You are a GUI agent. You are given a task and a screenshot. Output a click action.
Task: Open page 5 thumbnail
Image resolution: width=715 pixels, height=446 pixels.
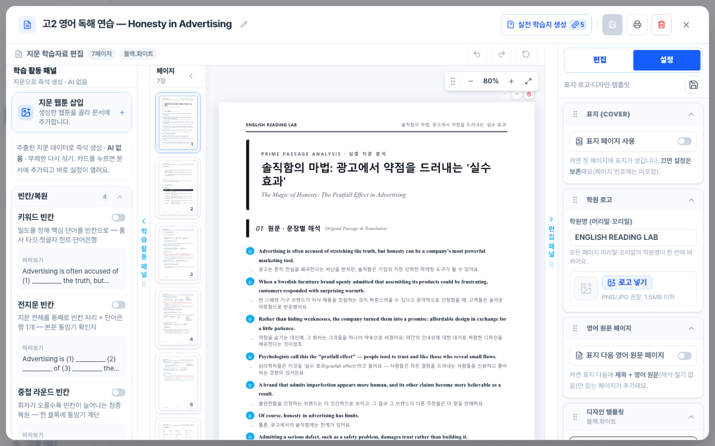pyautogui.click(x=178, y=383)
